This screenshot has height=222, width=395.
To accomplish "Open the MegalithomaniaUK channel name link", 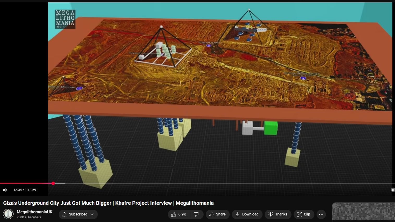I will pos(34,212).
